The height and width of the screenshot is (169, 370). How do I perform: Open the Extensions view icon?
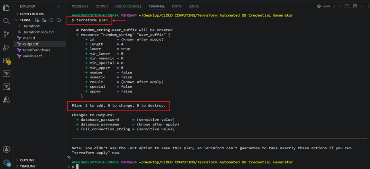6,61
